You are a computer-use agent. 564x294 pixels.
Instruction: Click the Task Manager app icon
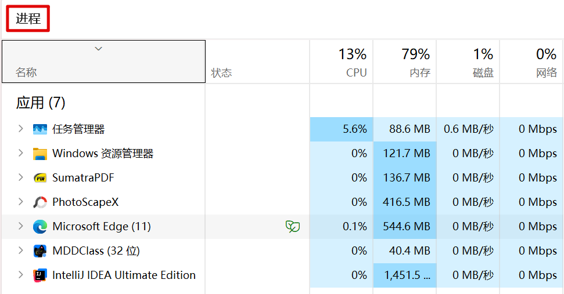coord(40,129)
